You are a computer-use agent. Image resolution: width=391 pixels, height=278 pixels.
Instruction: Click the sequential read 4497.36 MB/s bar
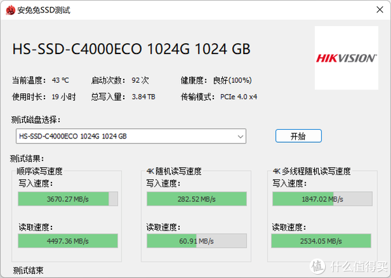[68, 241]
